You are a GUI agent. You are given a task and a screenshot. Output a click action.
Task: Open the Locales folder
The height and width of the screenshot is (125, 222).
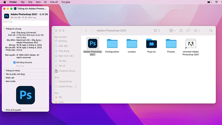[132, 44]
